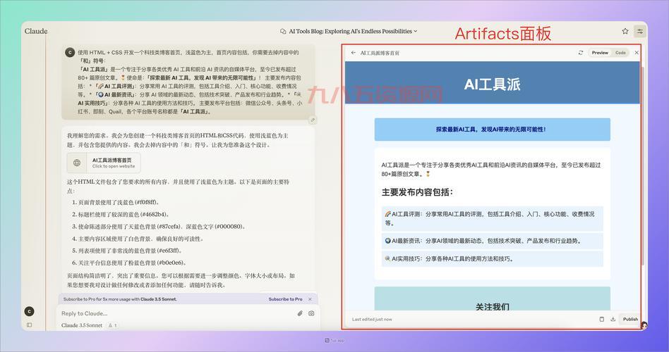669x352 pixels.
Task: Focus the Reply to Claude input field
Action: click(177, 313)
